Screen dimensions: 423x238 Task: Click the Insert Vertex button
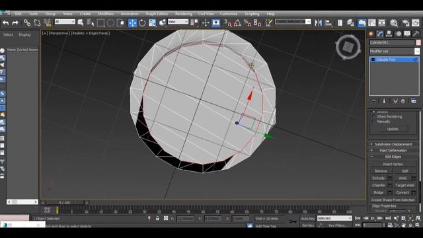click(x=393, y=164)
